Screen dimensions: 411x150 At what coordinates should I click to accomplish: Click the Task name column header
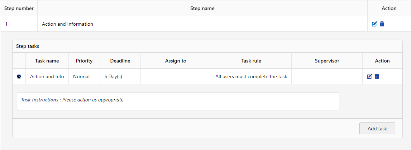47,61
